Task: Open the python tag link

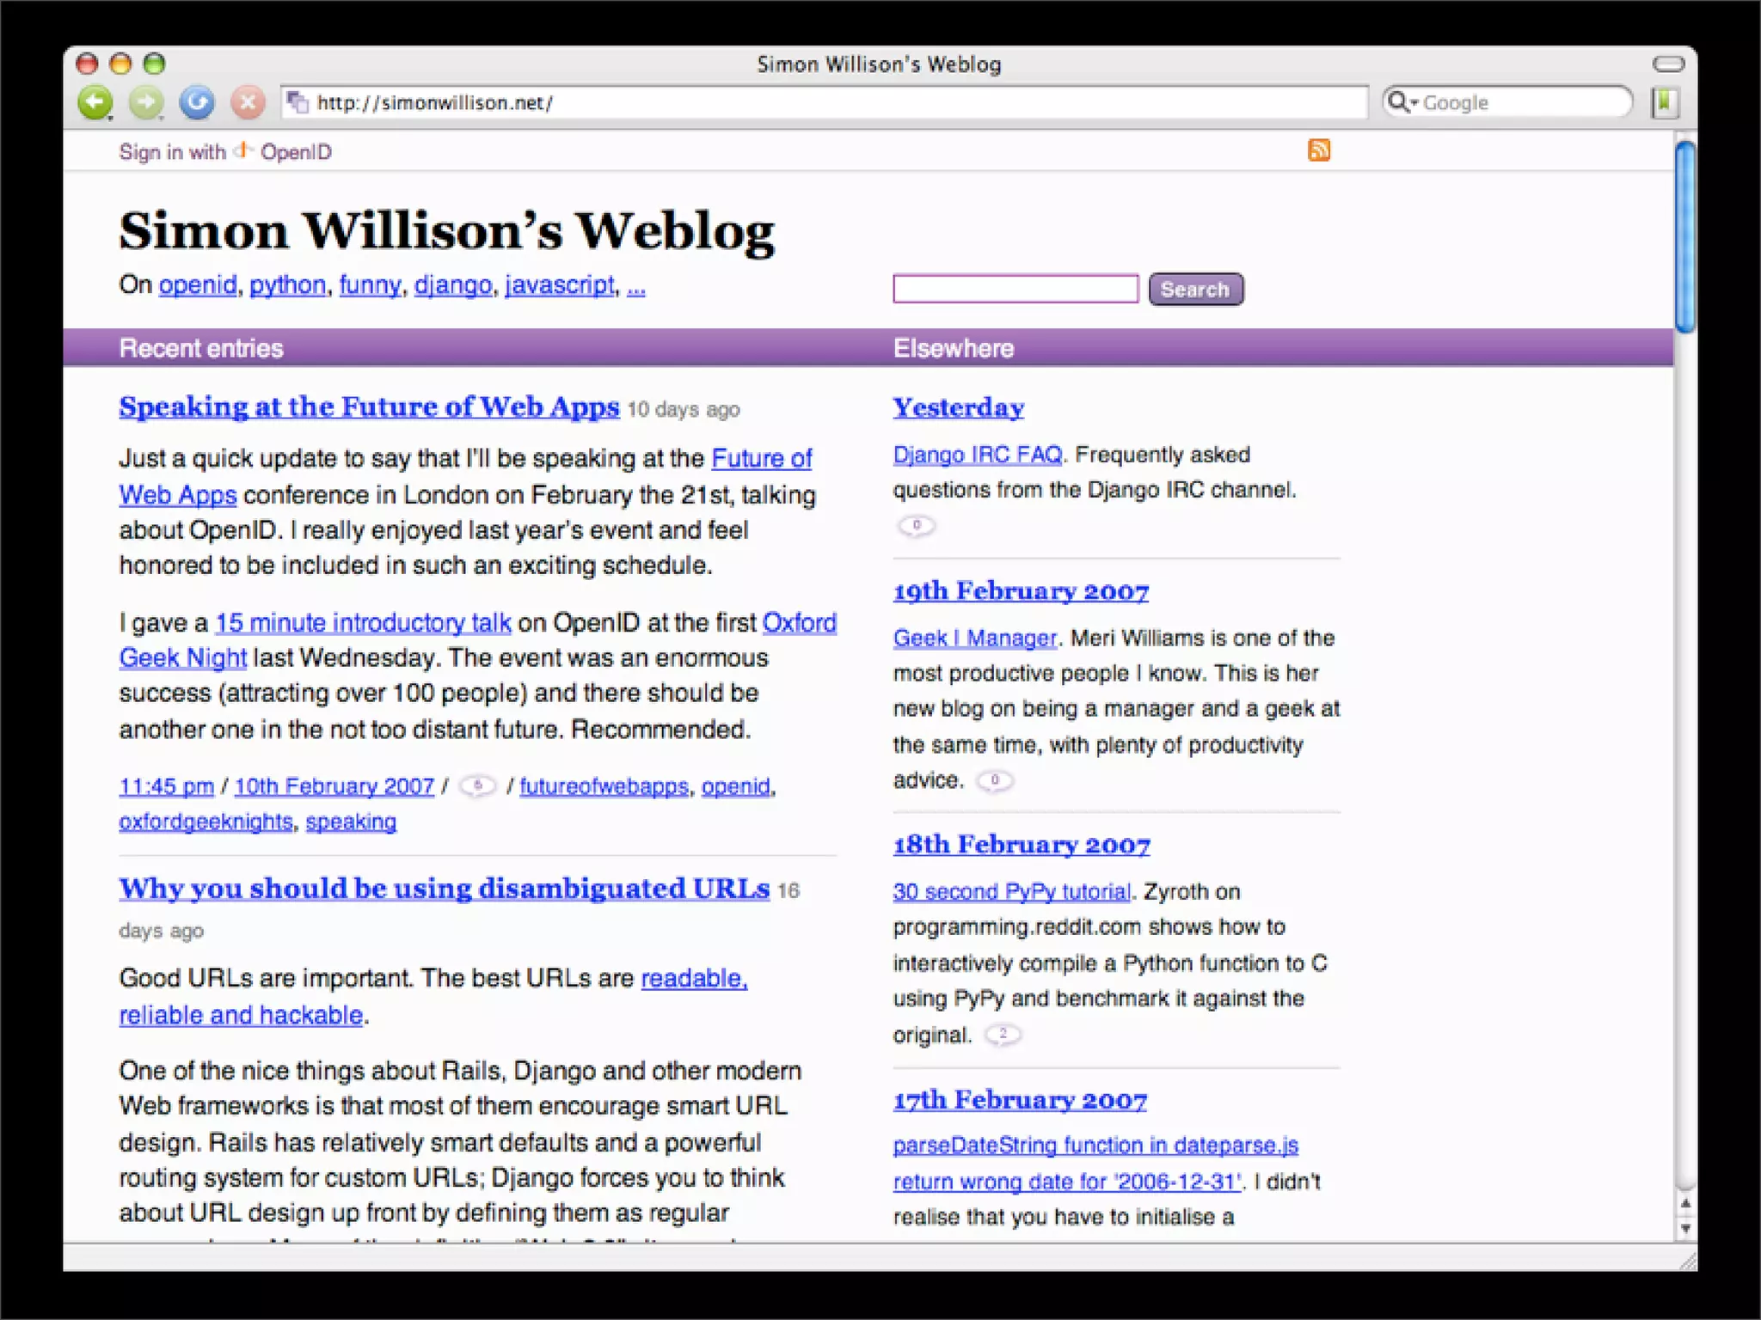Action: click(287, 285)
